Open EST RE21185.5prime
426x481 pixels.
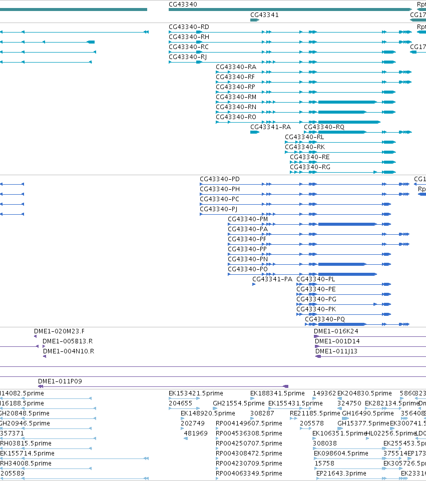(315, 413)
